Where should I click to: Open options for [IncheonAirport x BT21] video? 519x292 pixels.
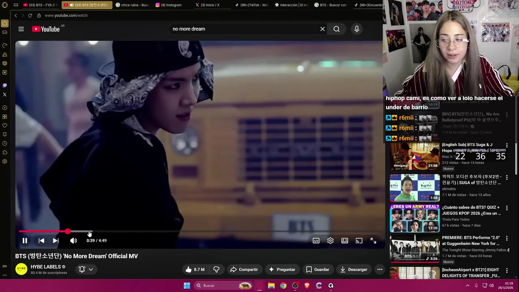click(507, 270)
